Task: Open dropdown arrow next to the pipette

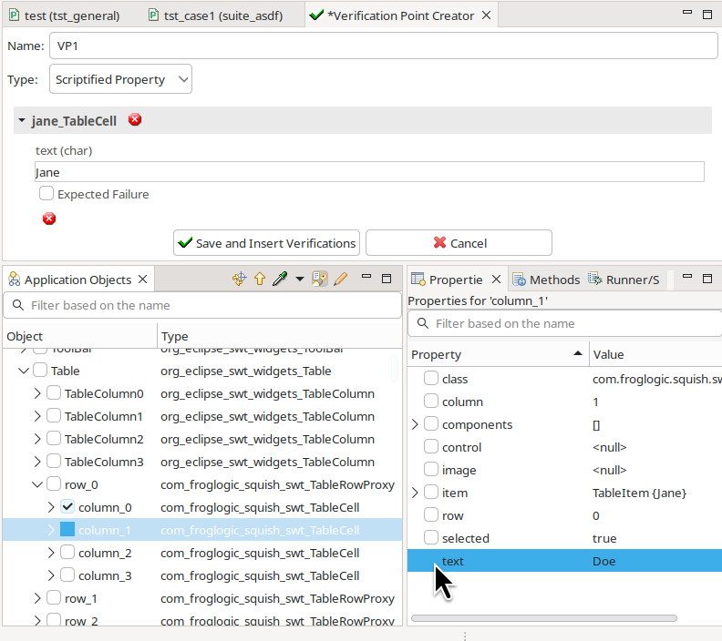Action: pyautogui.click(x=300, y=280)
